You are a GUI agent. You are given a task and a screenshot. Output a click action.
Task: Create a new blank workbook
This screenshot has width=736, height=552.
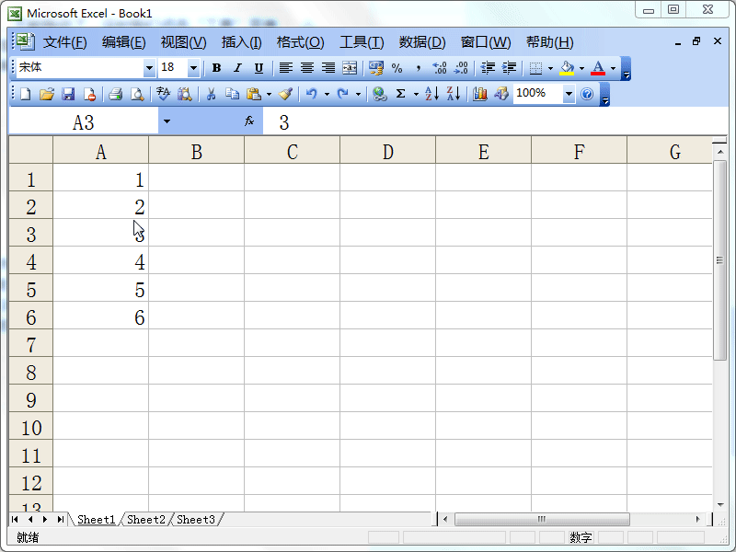26,94
